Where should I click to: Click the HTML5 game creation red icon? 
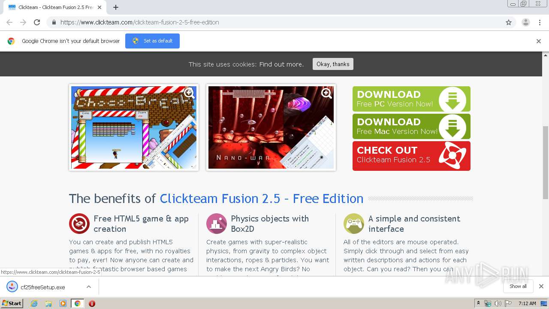[79, 224]
